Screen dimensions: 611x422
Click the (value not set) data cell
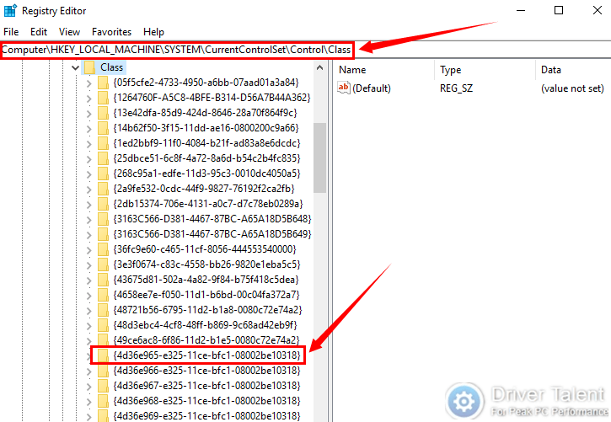click(x=572, y=88)
